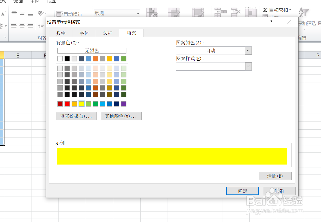
Task: Open cell styles icon in ribbon
Action: (x=198, y=12)
